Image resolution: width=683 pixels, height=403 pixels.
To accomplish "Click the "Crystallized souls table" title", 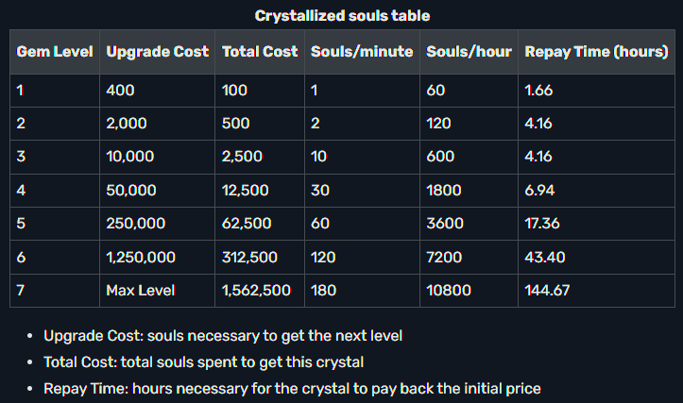I will pyautogui.click(x=341, y=16).
